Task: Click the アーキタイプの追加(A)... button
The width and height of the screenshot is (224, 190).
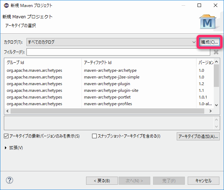Action: tap(198, 137)
